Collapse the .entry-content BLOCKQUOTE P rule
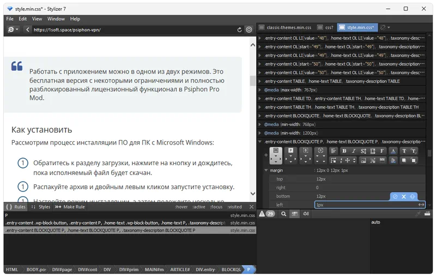Image resolution: width=436 pixels, height=277 pixels. point(260,142)
